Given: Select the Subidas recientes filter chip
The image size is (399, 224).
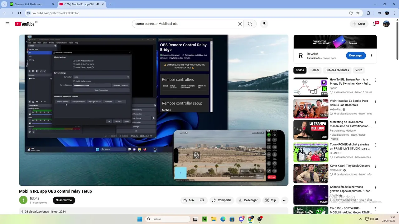Looking at the screenshot, I should click(337, 70).
